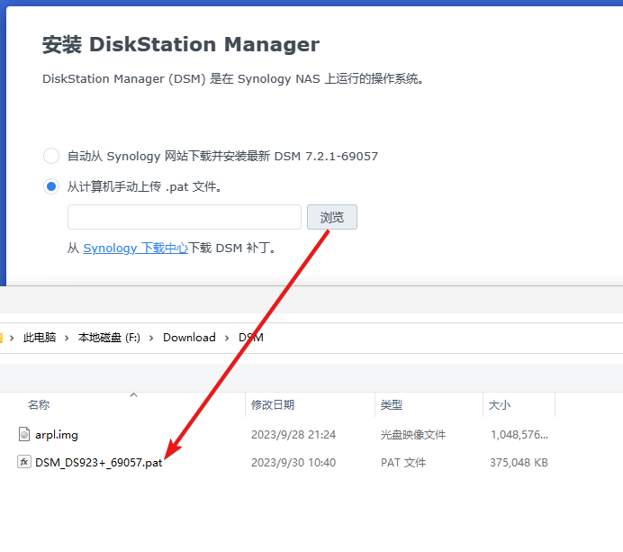Click the 浏览 browse button
623x552 pixels.
(332, 217)
